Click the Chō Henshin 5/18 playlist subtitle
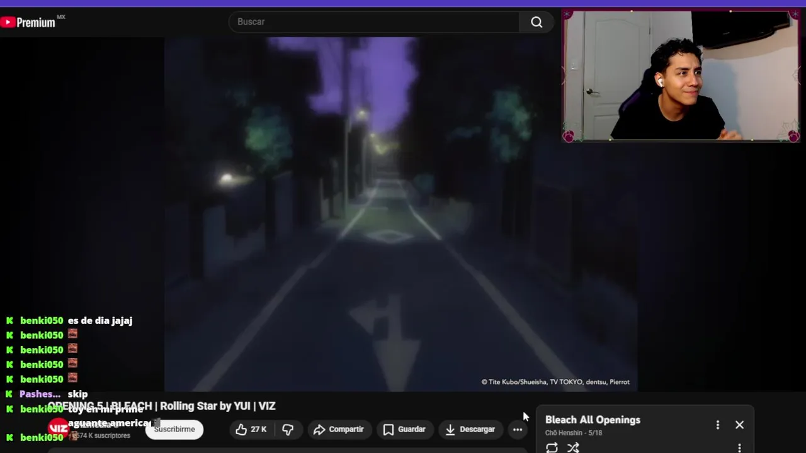 (x=574, y=433)
